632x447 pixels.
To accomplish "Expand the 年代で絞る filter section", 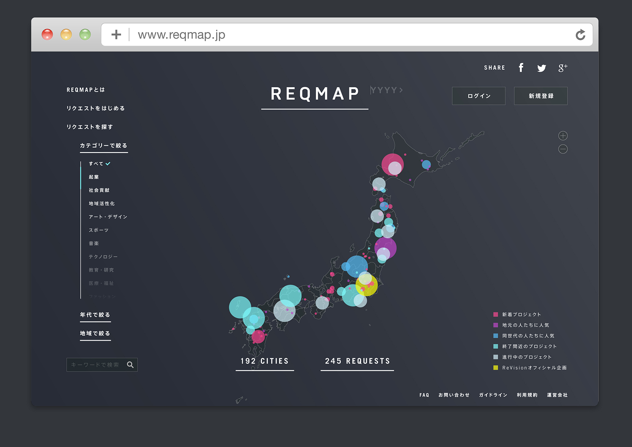I will pyautogui.click(x=94, y=315).
